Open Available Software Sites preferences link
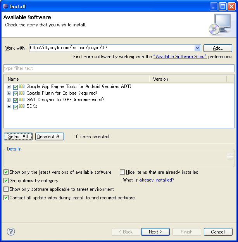This screenshot has height=242, width=238. coord(180,57)
